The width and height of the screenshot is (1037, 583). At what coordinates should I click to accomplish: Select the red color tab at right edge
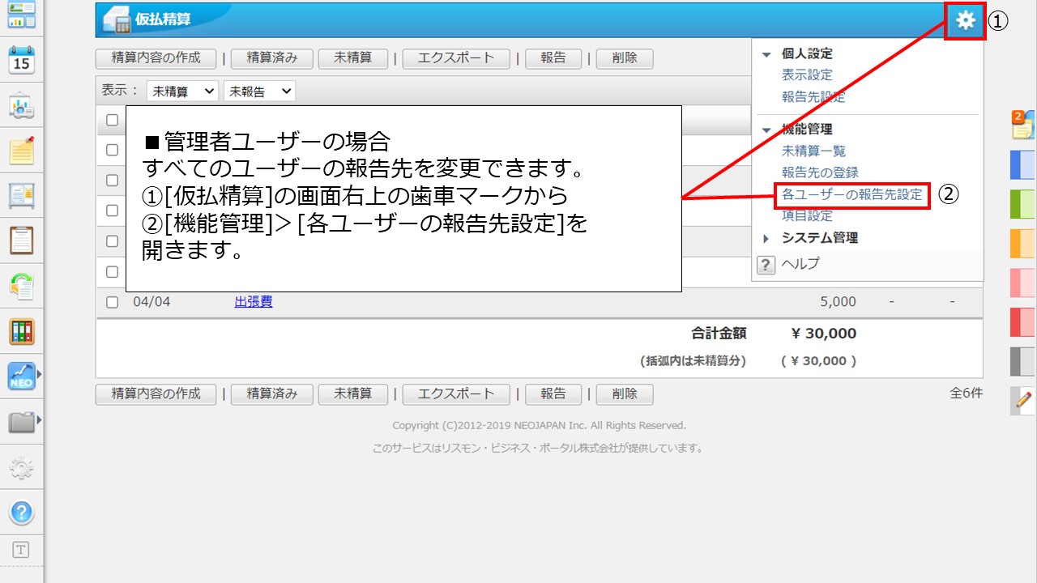(1022, 322)
